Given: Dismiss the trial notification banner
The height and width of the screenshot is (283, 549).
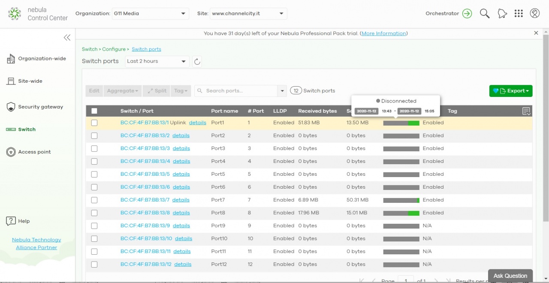Looking at the screenshot, I should coord(536,33).
